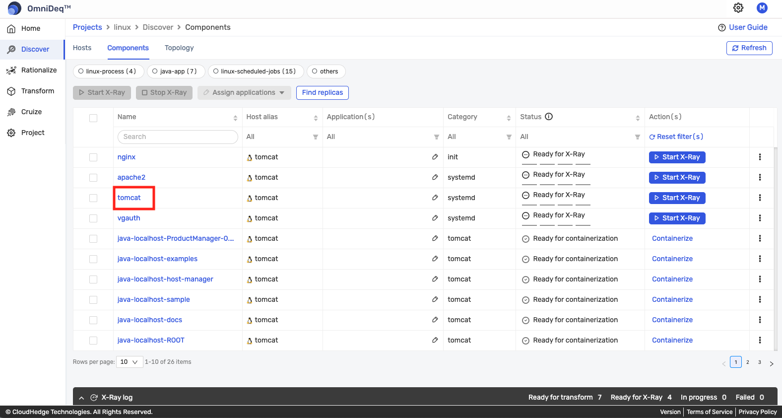Switch to the Topology tab
Screen dimensions: 782x418
coord(179,48)
